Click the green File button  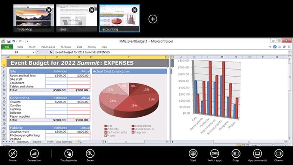(7, 47)
